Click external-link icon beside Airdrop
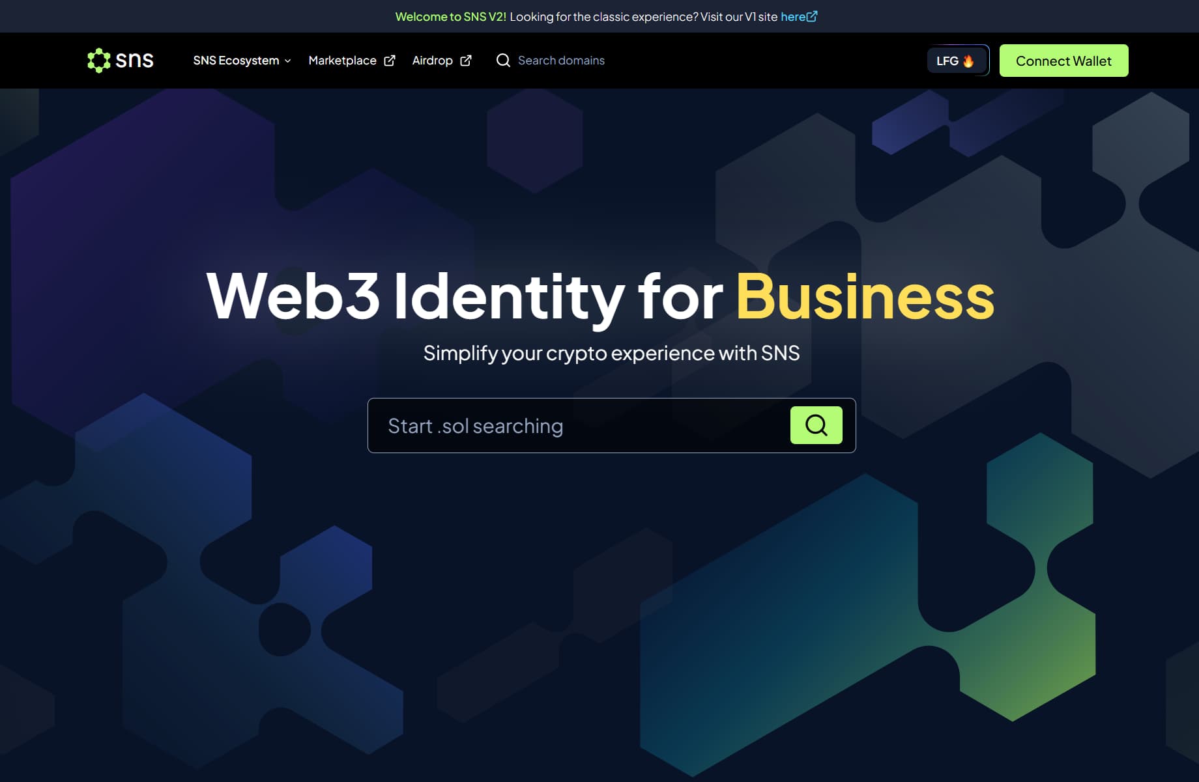Viewport: 1199px width, 782px height. tap(466, 61)
